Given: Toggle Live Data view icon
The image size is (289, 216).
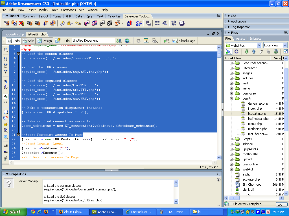Looking at the screenshot, I should (58, 41).
